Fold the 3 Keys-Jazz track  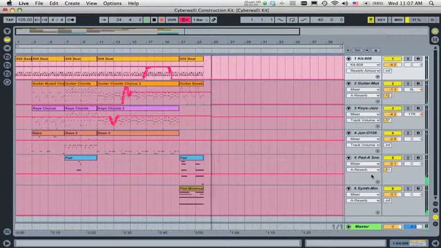(x=349, y=108)
